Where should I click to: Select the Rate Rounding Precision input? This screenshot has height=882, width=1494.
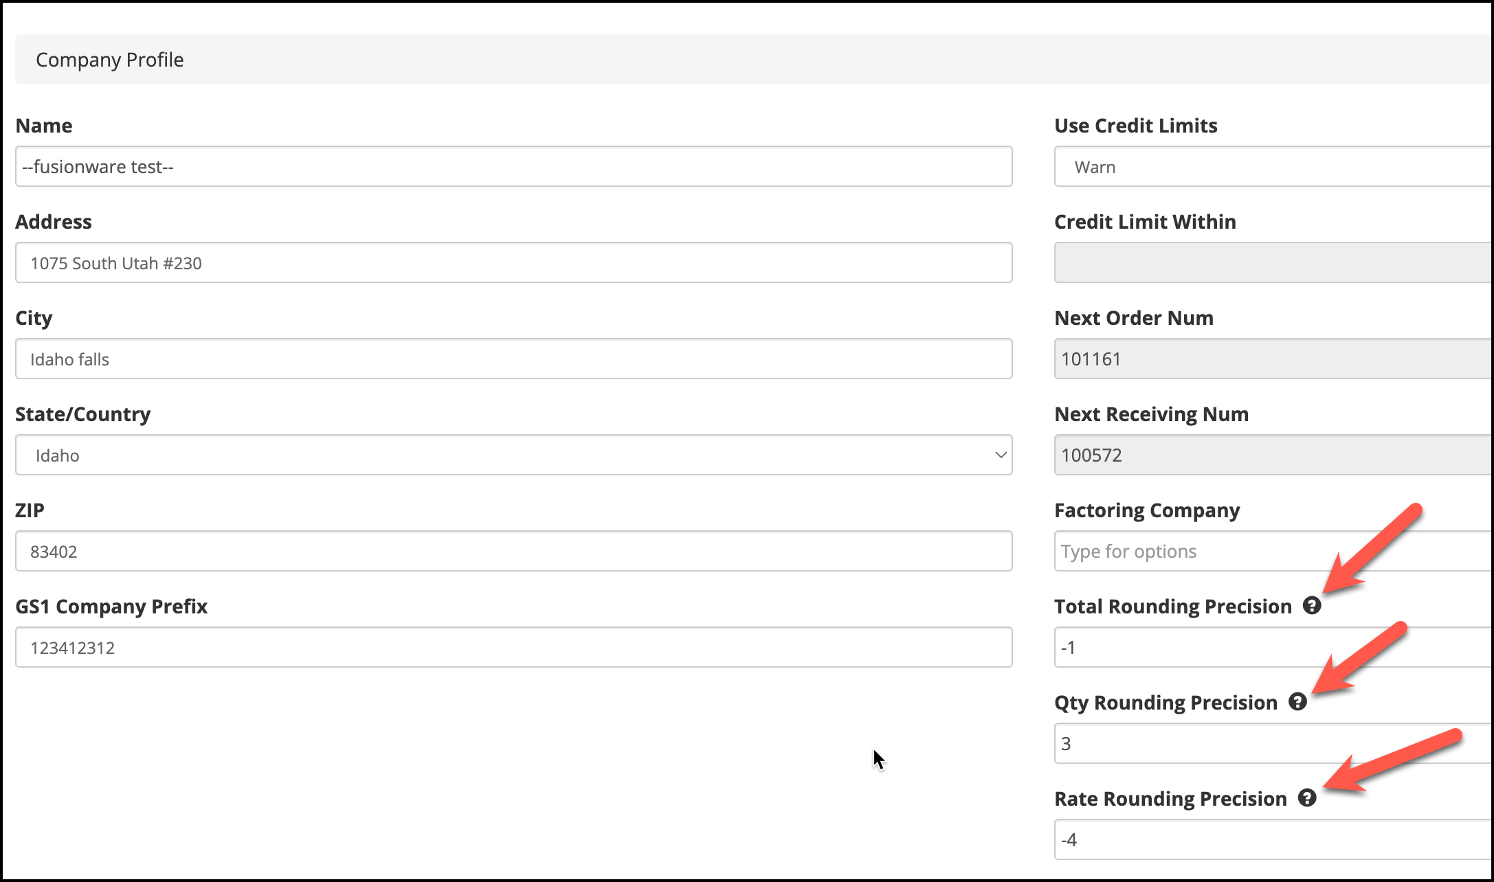[1273, 839]
